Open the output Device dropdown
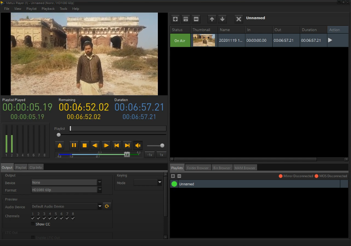Image resolution: width=351 pixels, height=246 pixels. (100, 182)
